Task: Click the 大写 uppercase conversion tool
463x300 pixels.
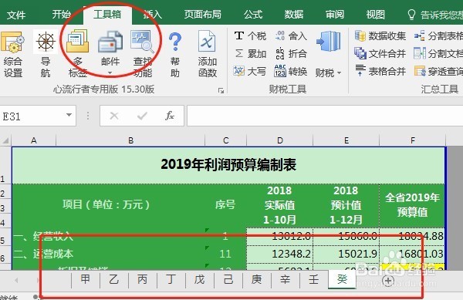Action: click(x=249, y=72)
